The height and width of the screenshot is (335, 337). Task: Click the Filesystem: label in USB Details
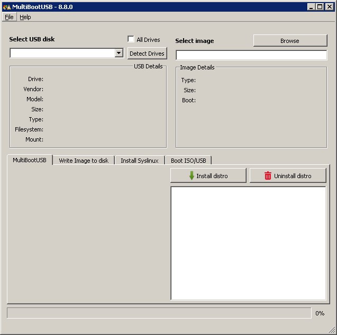(29, 129)
